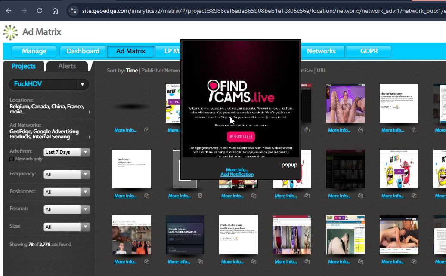The width and height of the screenshot is (446, 276).
Task: Go back with the browser back arrow
Action: [x=9, y=11]
